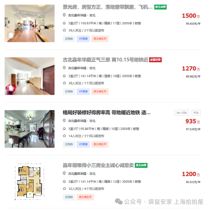Screen dimensions: 210x210
Task: Open floor plan thumbnail of 1200万 listing
Action: pyautogui.click(x=29, y=182)
